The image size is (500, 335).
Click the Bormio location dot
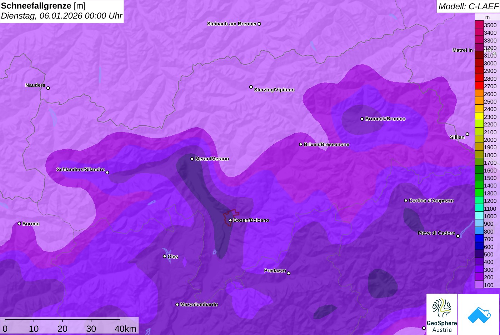click(x=19, y=224)
